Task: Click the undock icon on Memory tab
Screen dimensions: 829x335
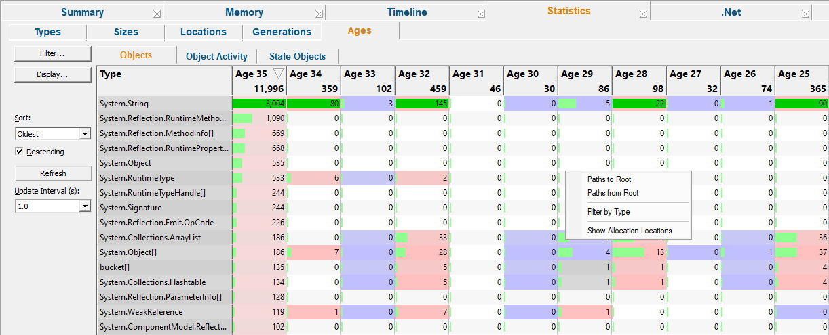Action: (319, 13)
